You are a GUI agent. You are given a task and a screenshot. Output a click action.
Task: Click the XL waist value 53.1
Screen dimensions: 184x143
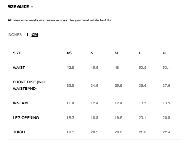pyautogui.click(x=166, y=68)
